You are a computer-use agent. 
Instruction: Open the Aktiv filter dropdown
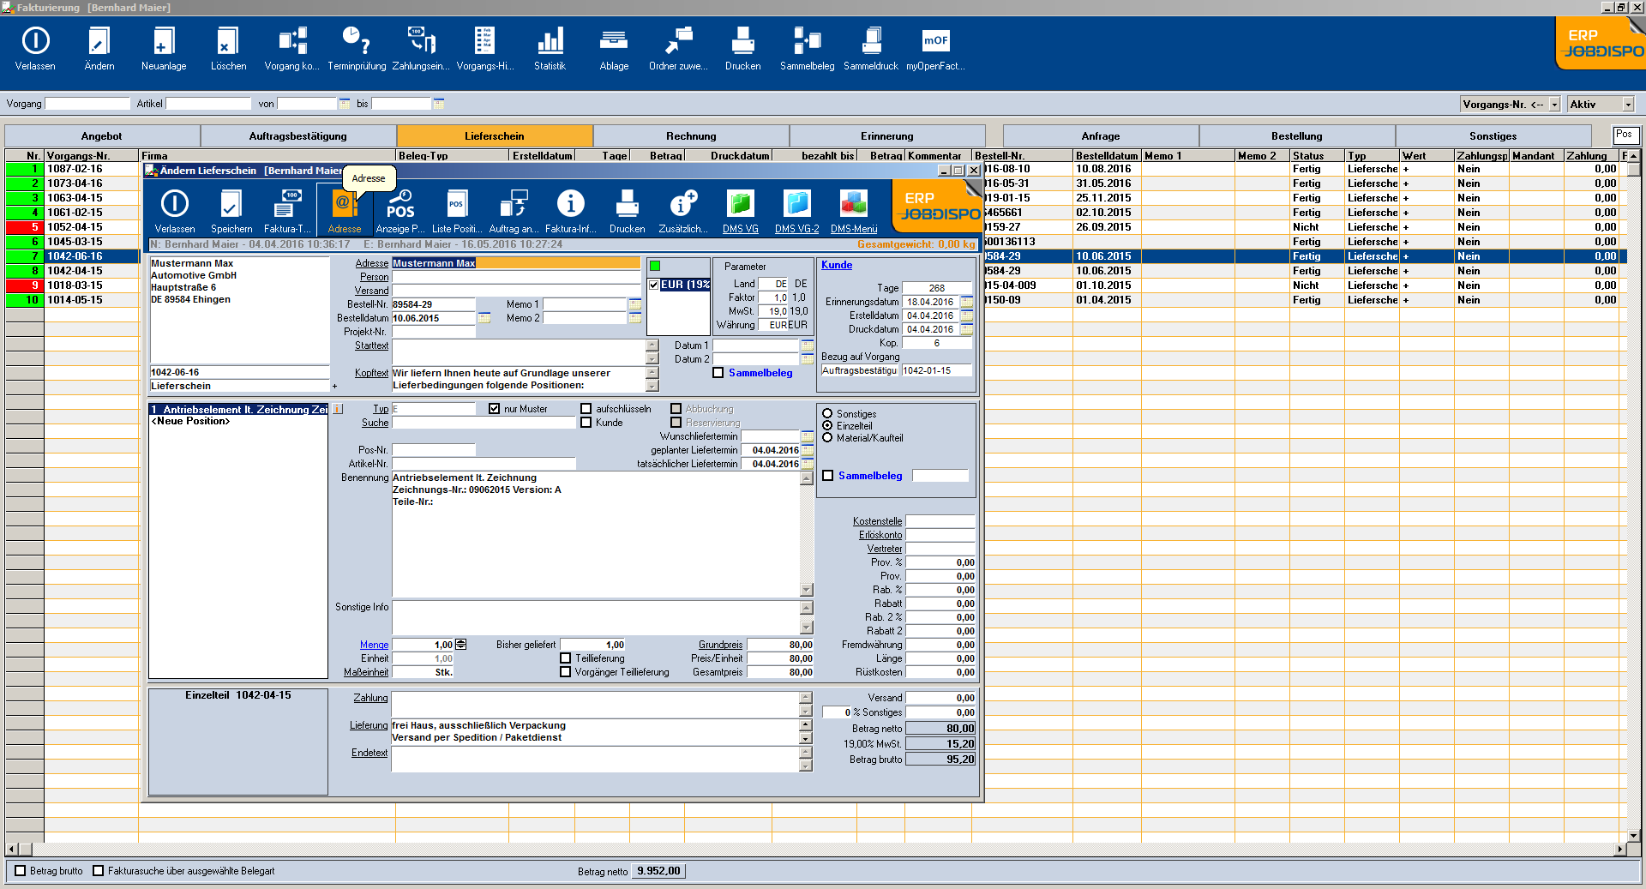(x=1627, y=103)
